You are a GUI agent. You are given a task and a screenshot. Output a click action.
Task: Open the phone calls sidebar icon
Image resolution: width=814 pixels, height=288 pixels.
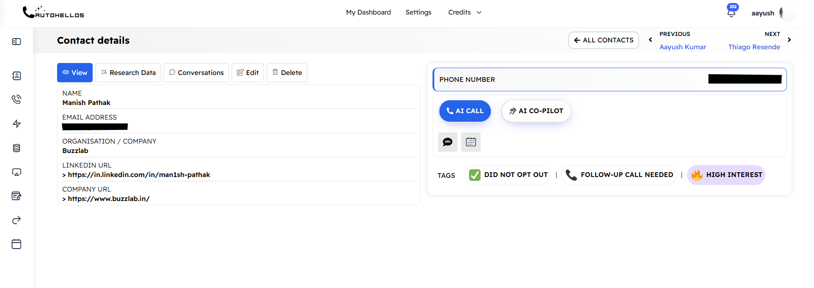[16, 99]
